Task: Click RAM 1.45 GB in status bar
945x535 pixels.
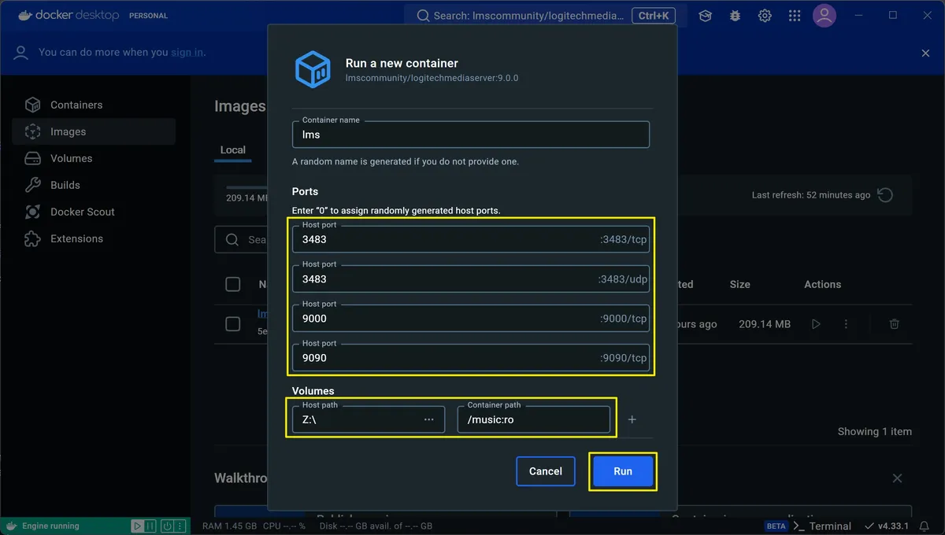Action: pyautogui.click(x=228, y=526)
